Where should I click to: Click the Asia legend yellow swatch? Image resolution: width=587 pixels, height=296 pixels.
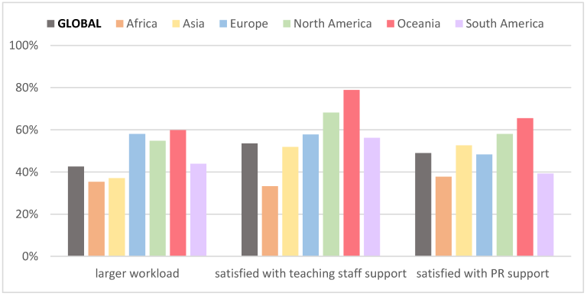(x=176, y=24)
